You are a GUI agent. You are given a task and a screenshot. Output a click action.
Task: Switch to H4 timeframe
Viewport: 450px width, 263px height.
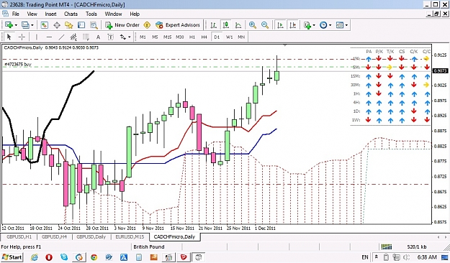point(204,37)
